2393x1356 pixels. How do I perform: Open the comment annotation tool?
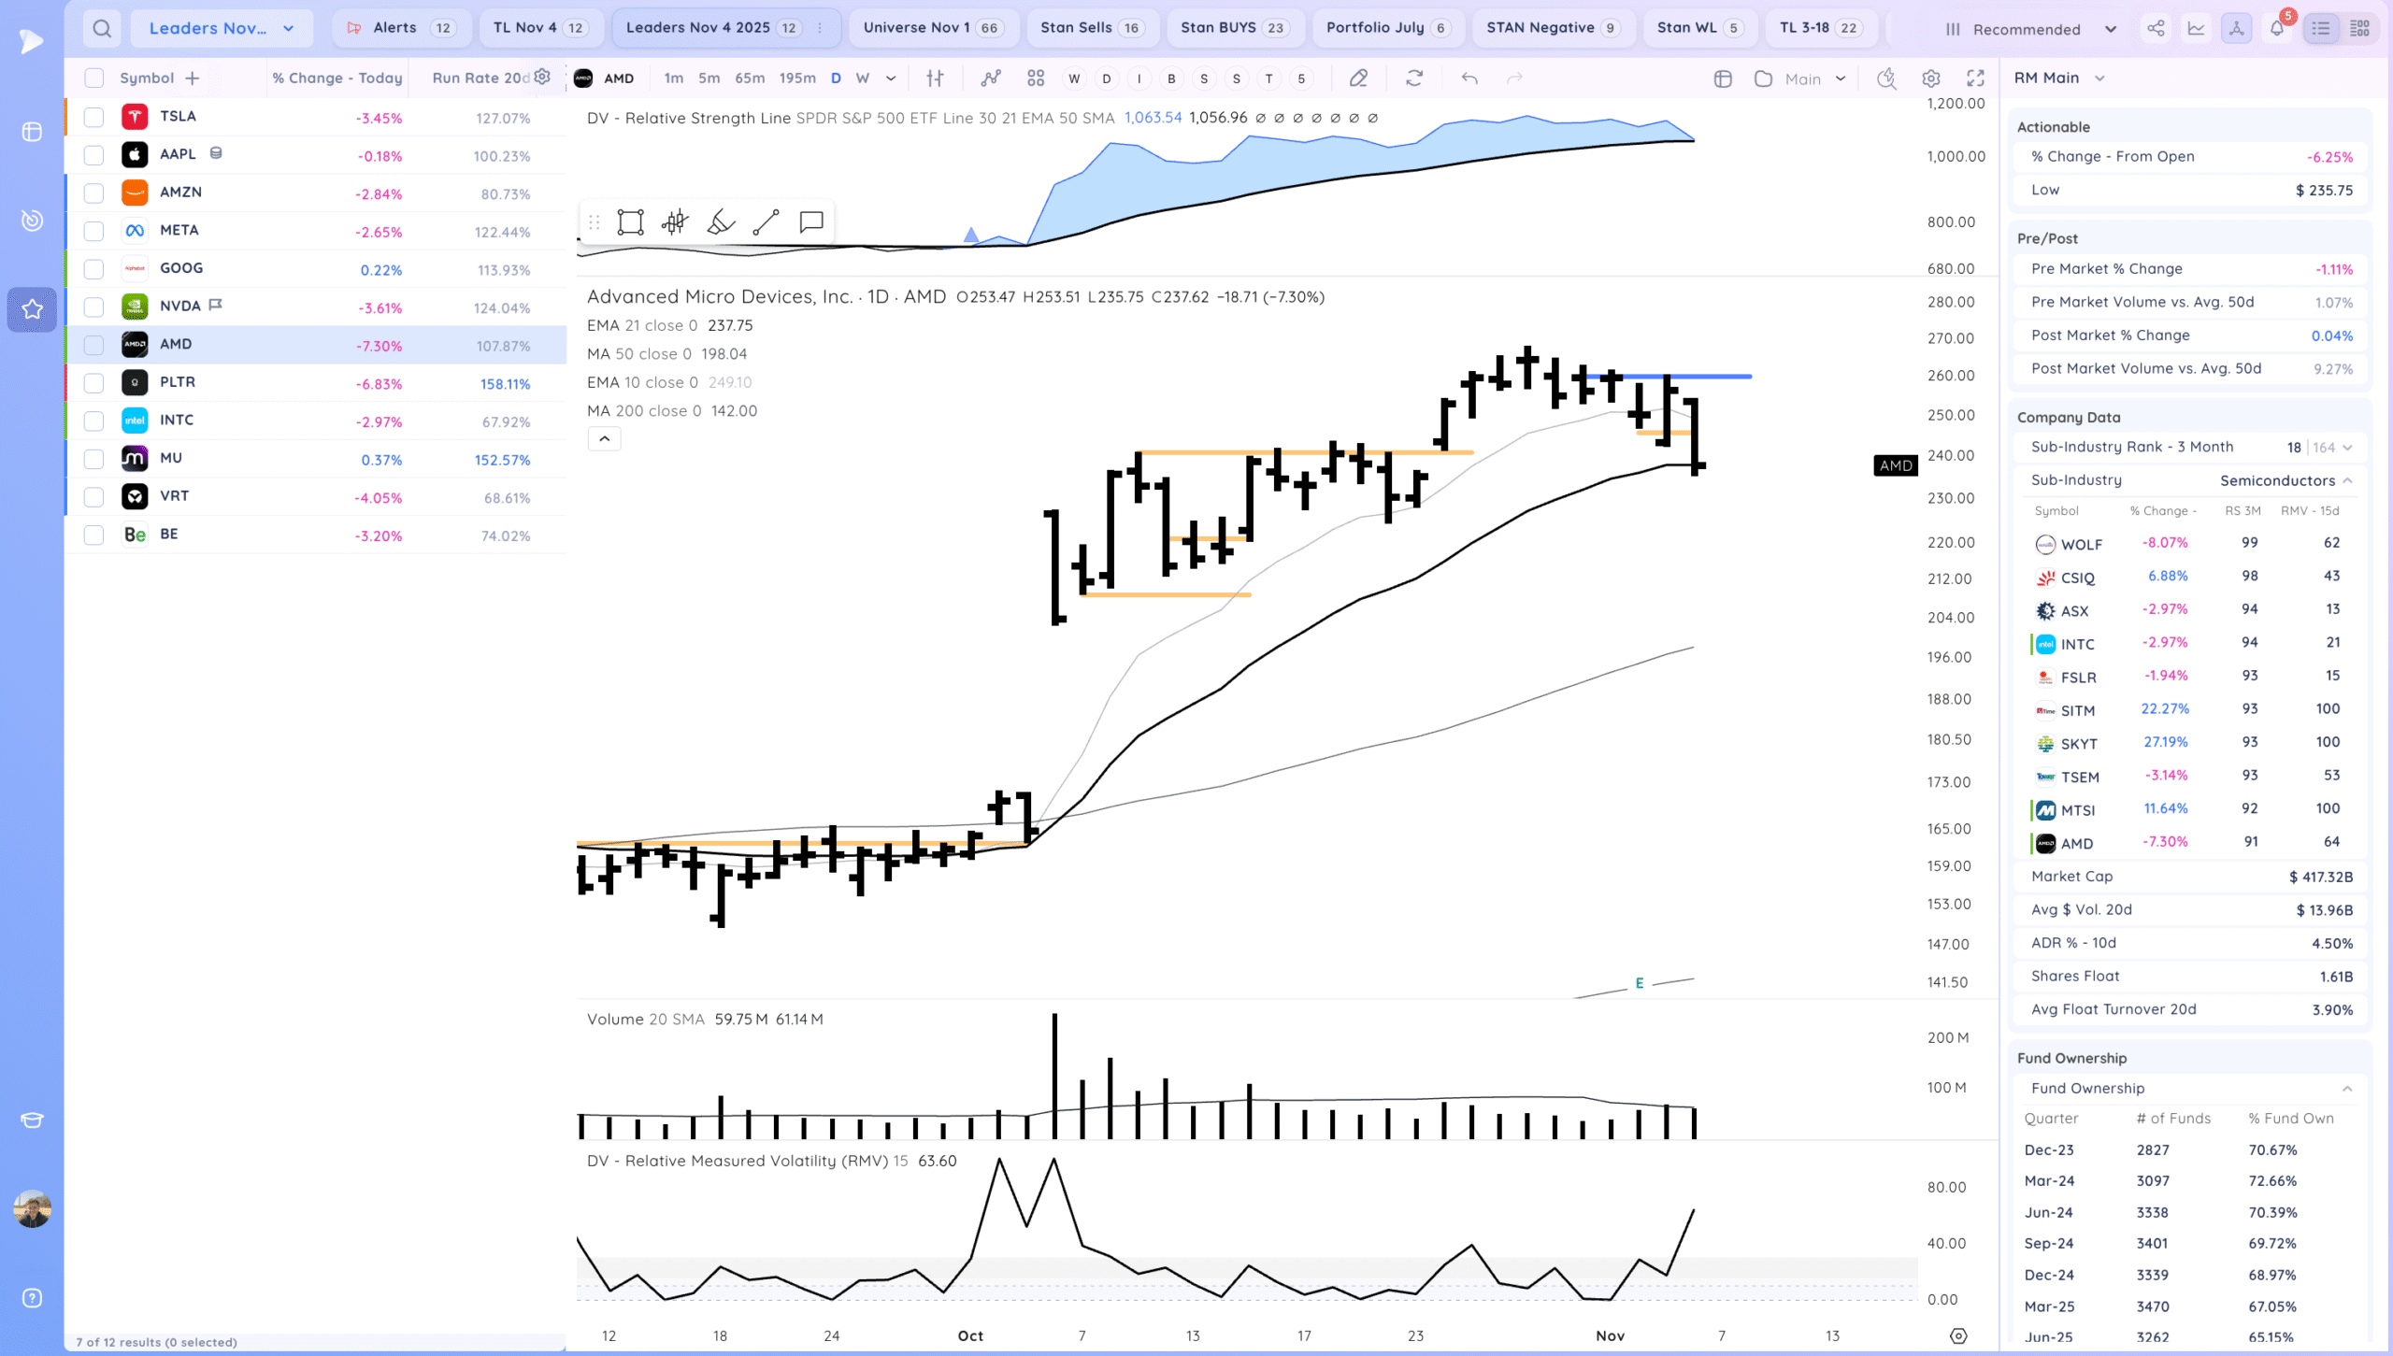pos(810,222)
